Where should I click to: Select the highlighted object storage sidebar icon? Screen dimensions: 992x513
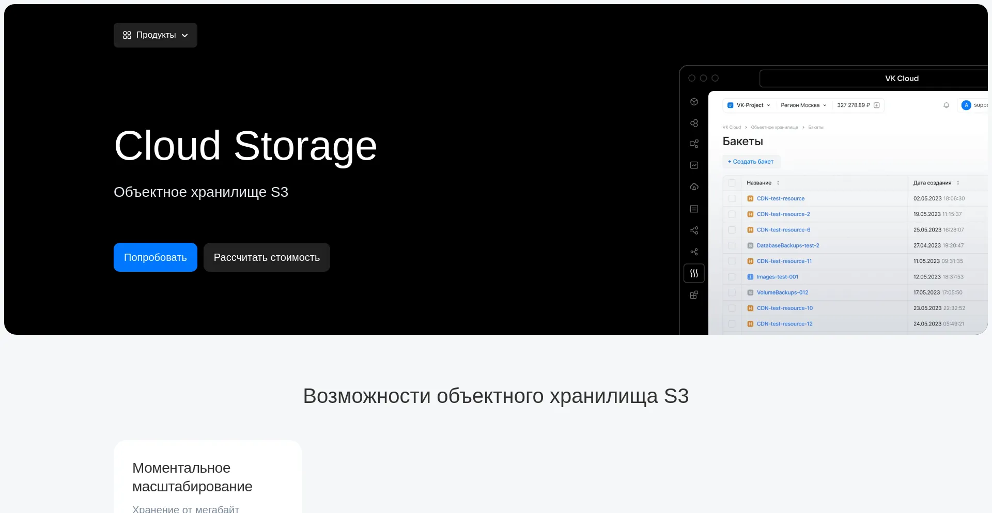(694, 273)
